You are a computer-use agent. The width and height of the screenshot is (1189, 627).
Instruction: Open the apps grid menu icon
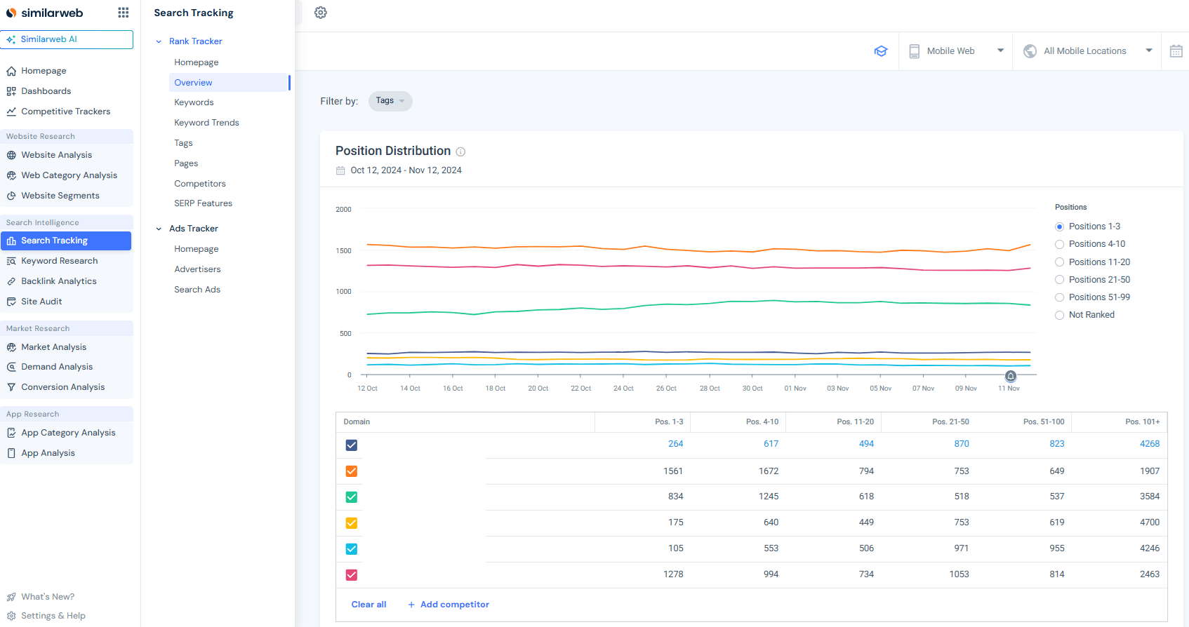pyautogui.click(x=124, y=13)
